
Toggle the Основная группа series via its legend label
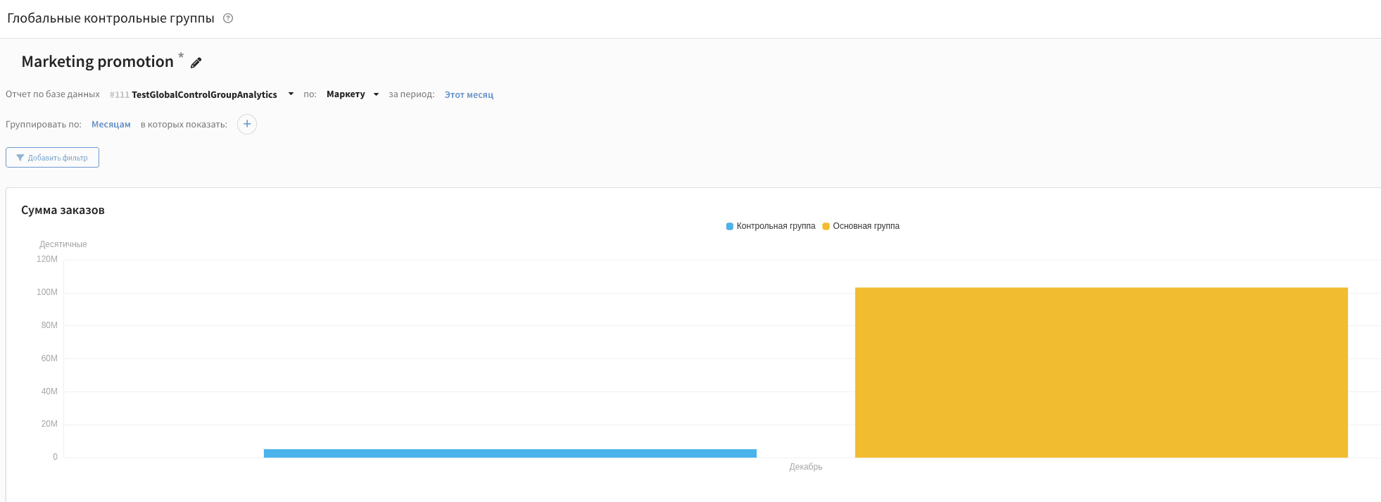866,226
